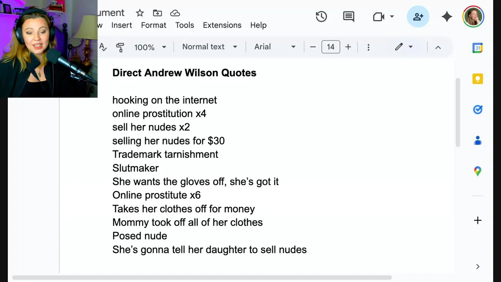Click the Share add-person button
The height and width of the screenshot is (282, 501).
pyautogui.click(x=418, y=16)
